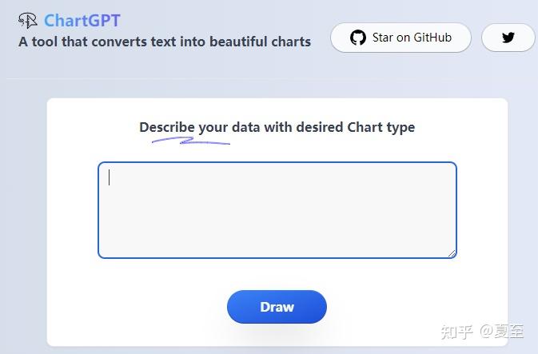
Task: Open the Twitter bird icon button
Action: click(508, 38)
